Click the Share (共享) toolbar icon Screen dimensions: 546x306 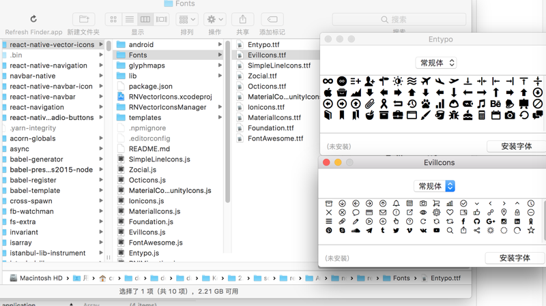click(242, 19)
